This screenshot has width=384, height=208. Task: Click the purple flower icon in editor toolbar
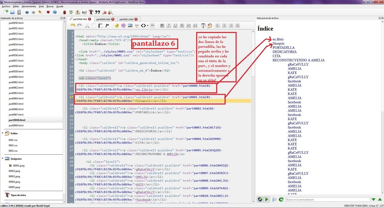[123, 25]
